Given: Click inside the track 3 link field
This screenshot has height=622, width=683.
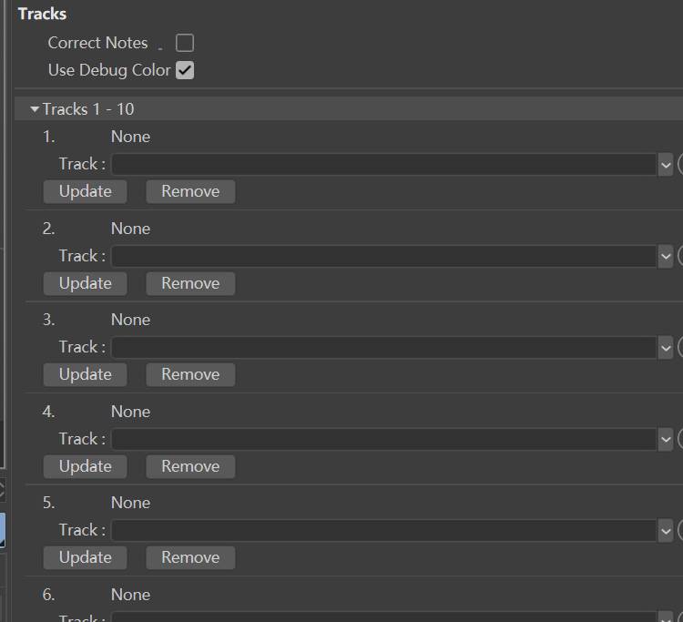Looking at the screenshot, I should click(383, 348).
